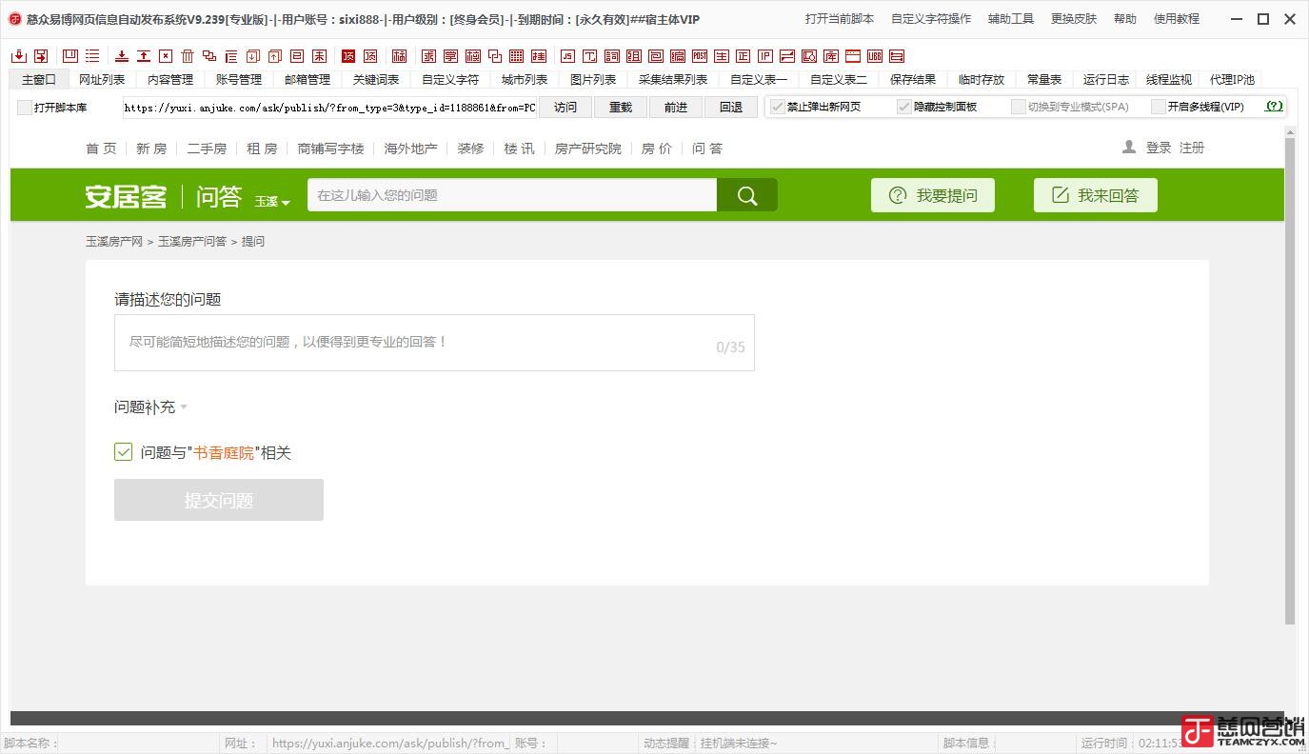Click the 主 character toolbar icon
The width and height of the screenshot is (1309, 754).
point(722,56)
